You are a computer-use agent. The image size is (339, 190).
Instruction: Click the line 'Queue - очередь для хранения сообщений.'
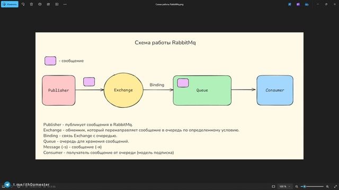click(86, 141)
